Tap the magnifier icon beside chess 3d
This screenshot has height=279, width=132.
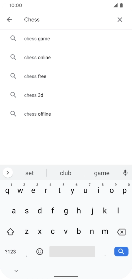[x=13, y=95]
